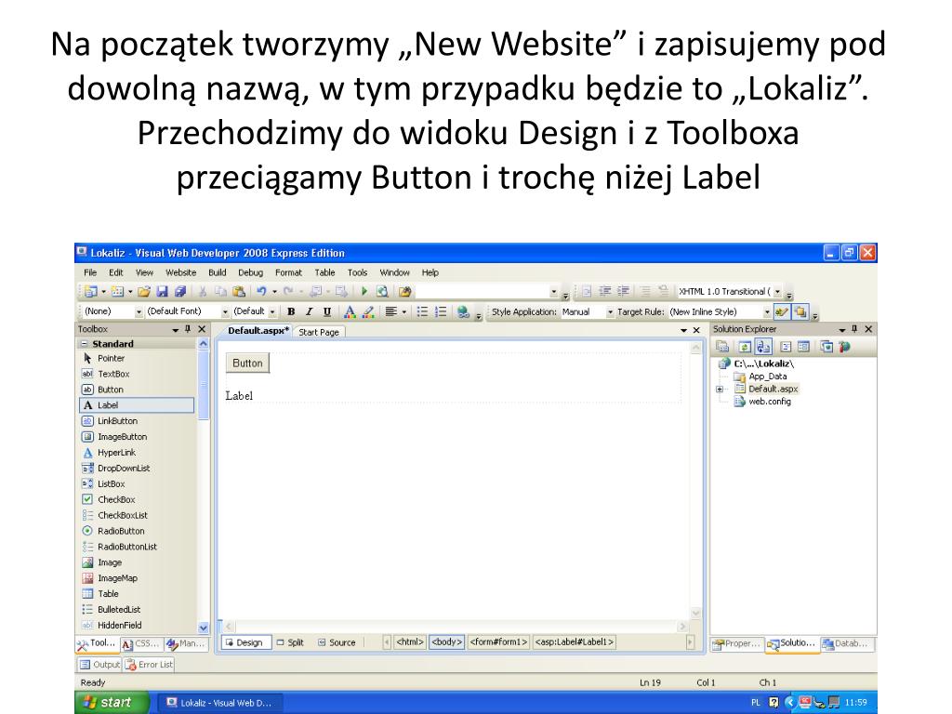This screenshot has height=714, width=952.
Task: Open the block format (None) dropdown
Action: (139, 312)
